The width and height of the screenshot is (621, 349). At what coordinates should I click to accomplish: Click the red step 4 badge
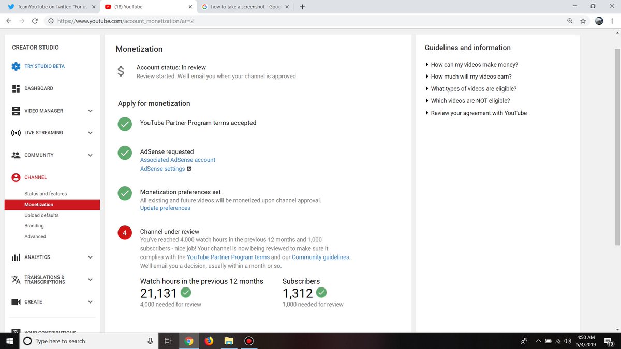tap(124, 233)
